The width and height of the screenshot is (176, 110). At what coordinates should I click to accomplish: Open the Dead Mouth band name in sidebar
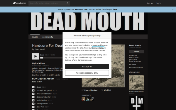click(x=135, y=45)
